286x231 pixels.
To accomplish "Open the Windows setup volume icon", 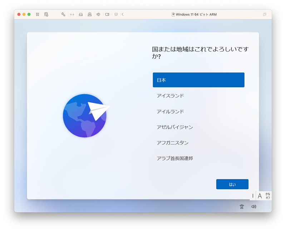I will click(254, 207).
